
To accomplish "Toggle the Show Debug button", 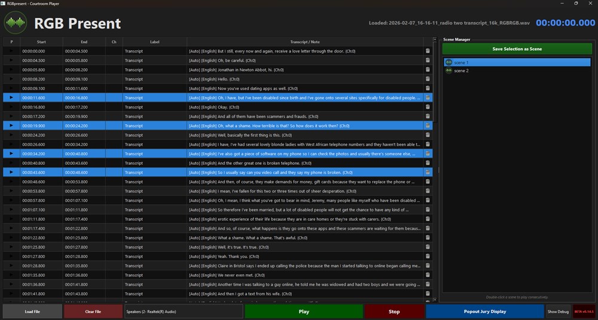I will [x=559, y=311].
